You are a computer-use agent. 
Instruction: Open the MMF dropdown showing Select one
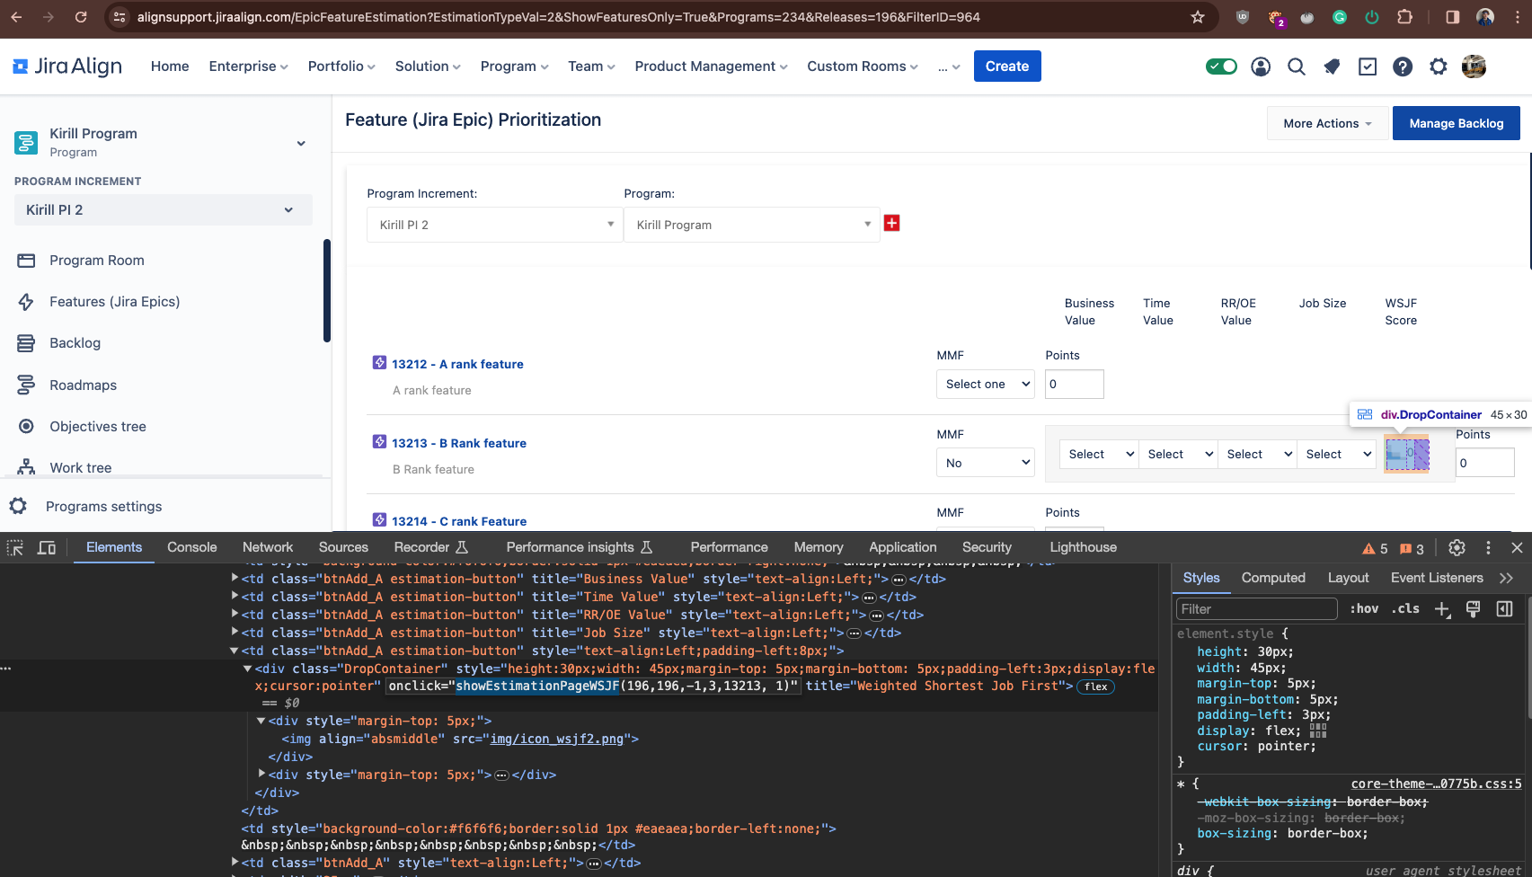point(986,384)
